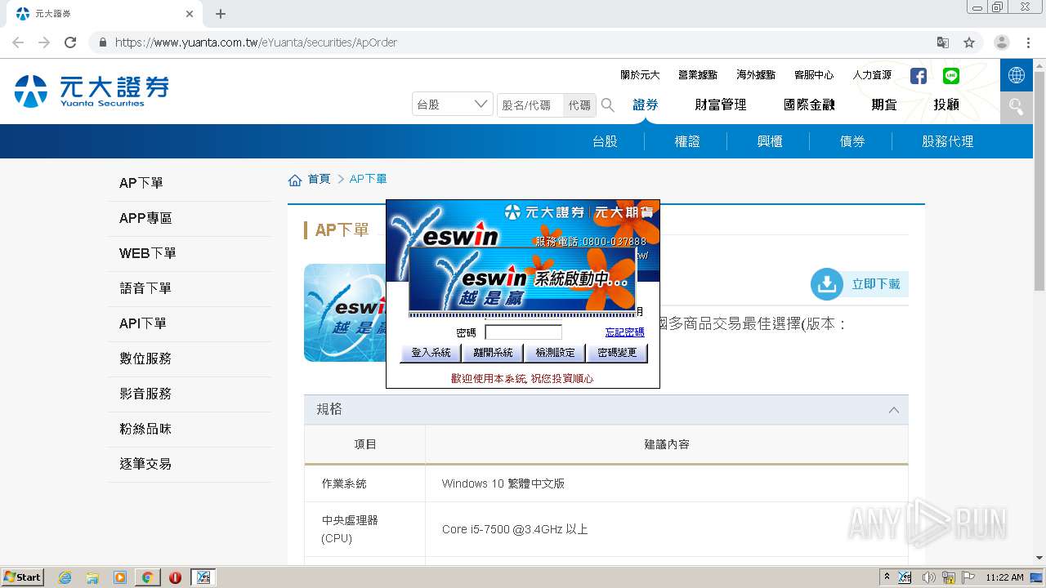Click the 客服中心 top link
The height and width of the screenshot is (588, 1046).
tap(814, 75)
